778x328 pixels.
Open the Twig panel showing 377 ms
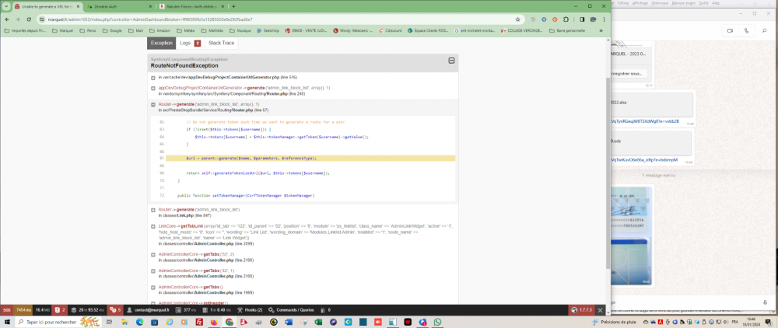pos(186,310)
